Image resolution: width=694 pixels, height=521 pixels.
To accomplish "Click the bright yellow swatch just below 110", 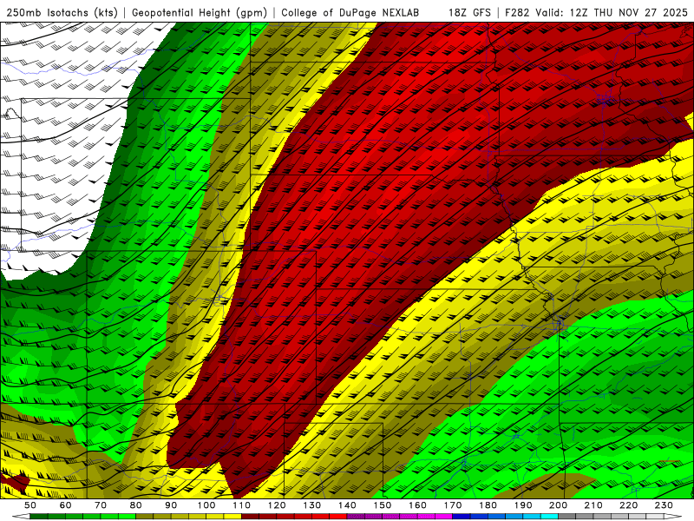I will [x=232, y=517].
